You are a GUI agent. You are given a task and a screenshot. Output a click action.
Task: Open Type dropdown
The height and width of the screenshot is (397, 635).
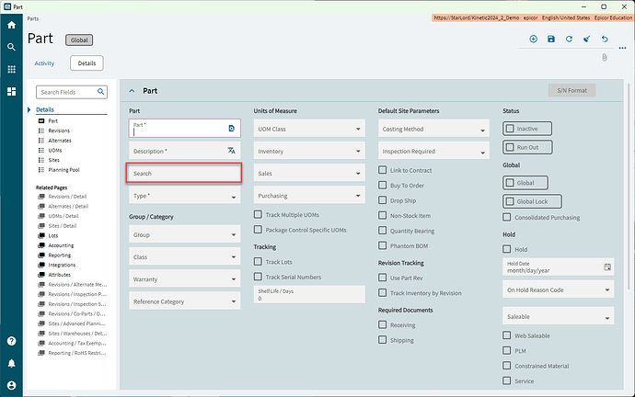tap(185, 195)
